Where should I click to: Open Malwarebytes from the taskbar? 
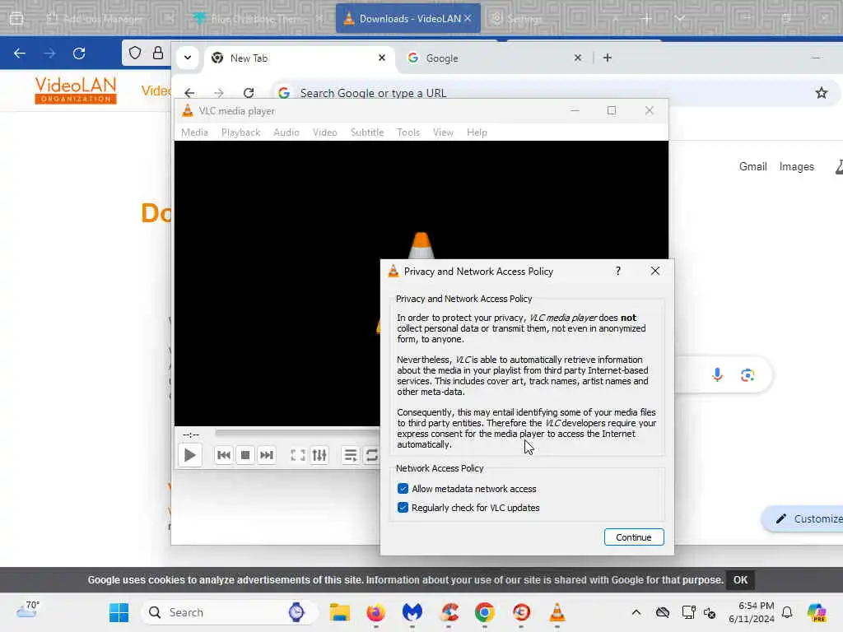coord(412,612)
